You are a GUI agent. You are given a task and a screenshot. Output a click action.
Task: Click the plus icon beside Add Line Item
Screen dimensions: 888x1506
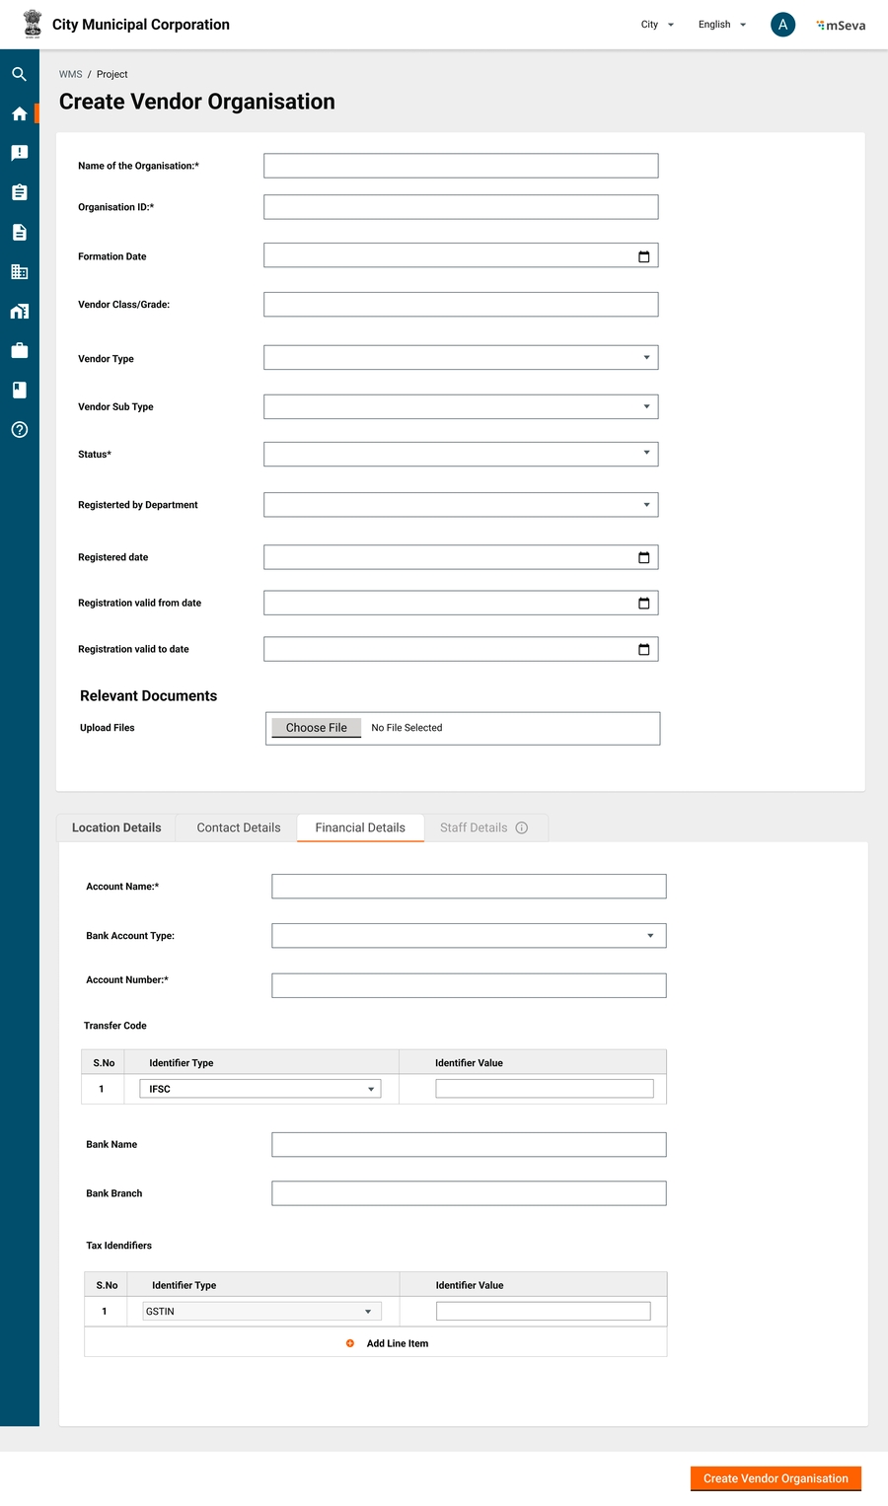click(x=350, y=1343)
